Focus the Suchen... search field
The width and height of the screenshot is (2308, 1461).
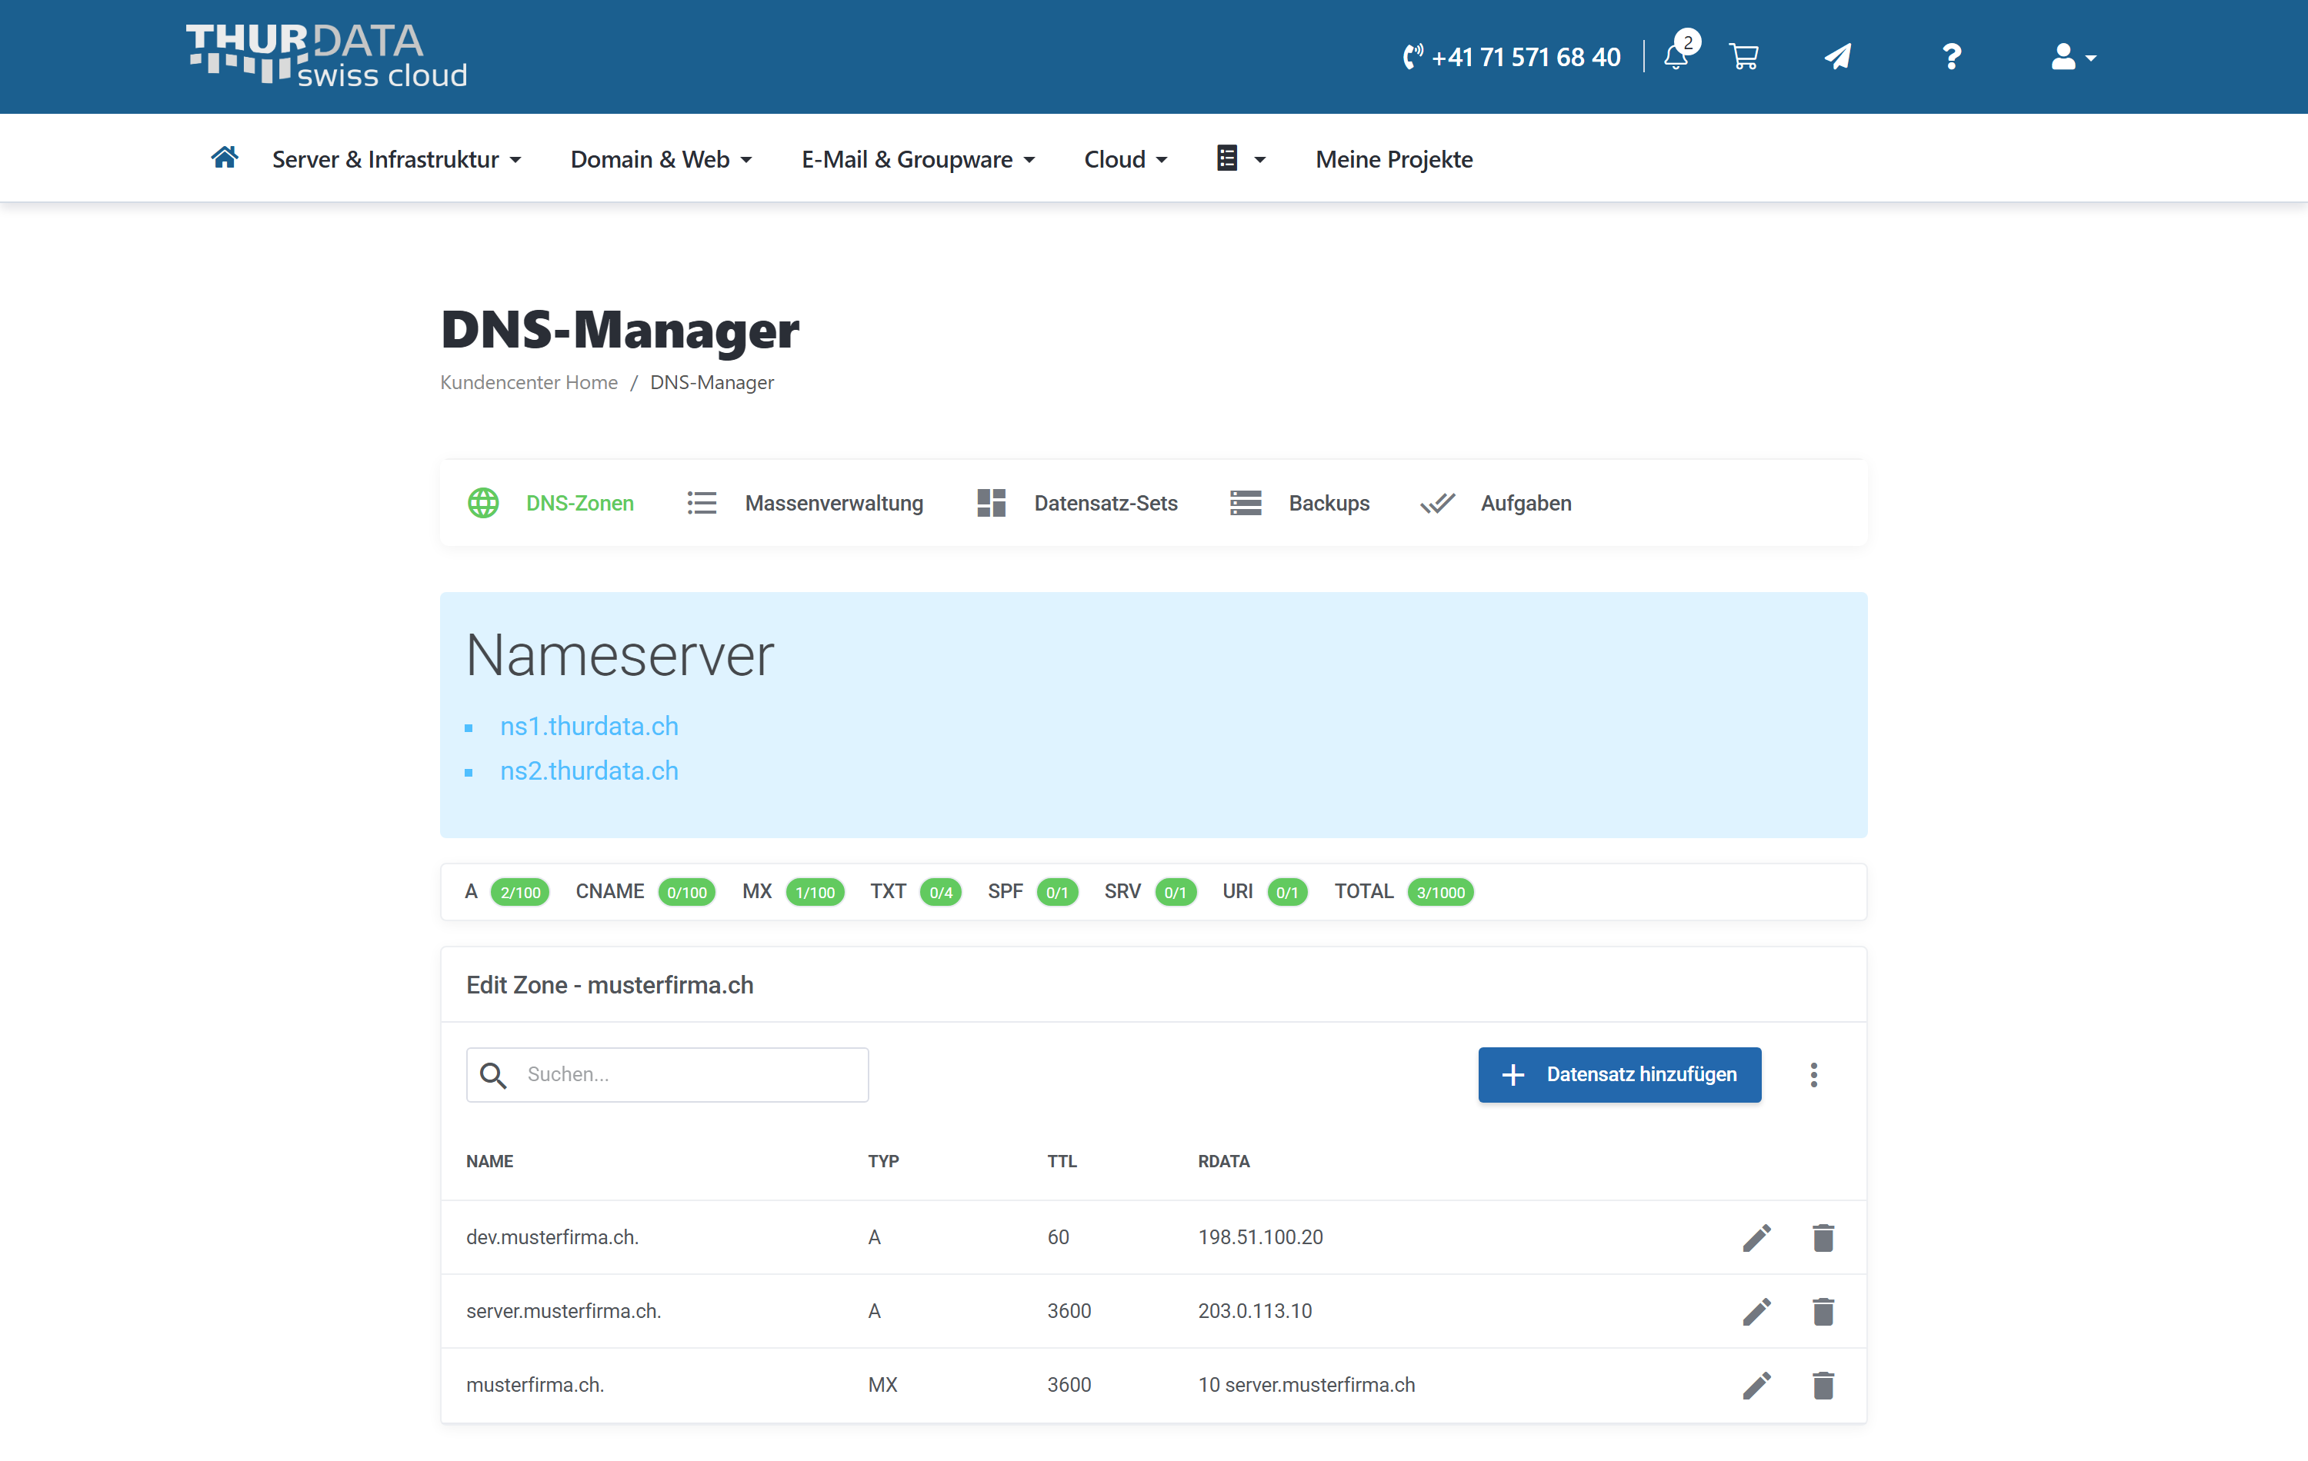(667, 1074)
